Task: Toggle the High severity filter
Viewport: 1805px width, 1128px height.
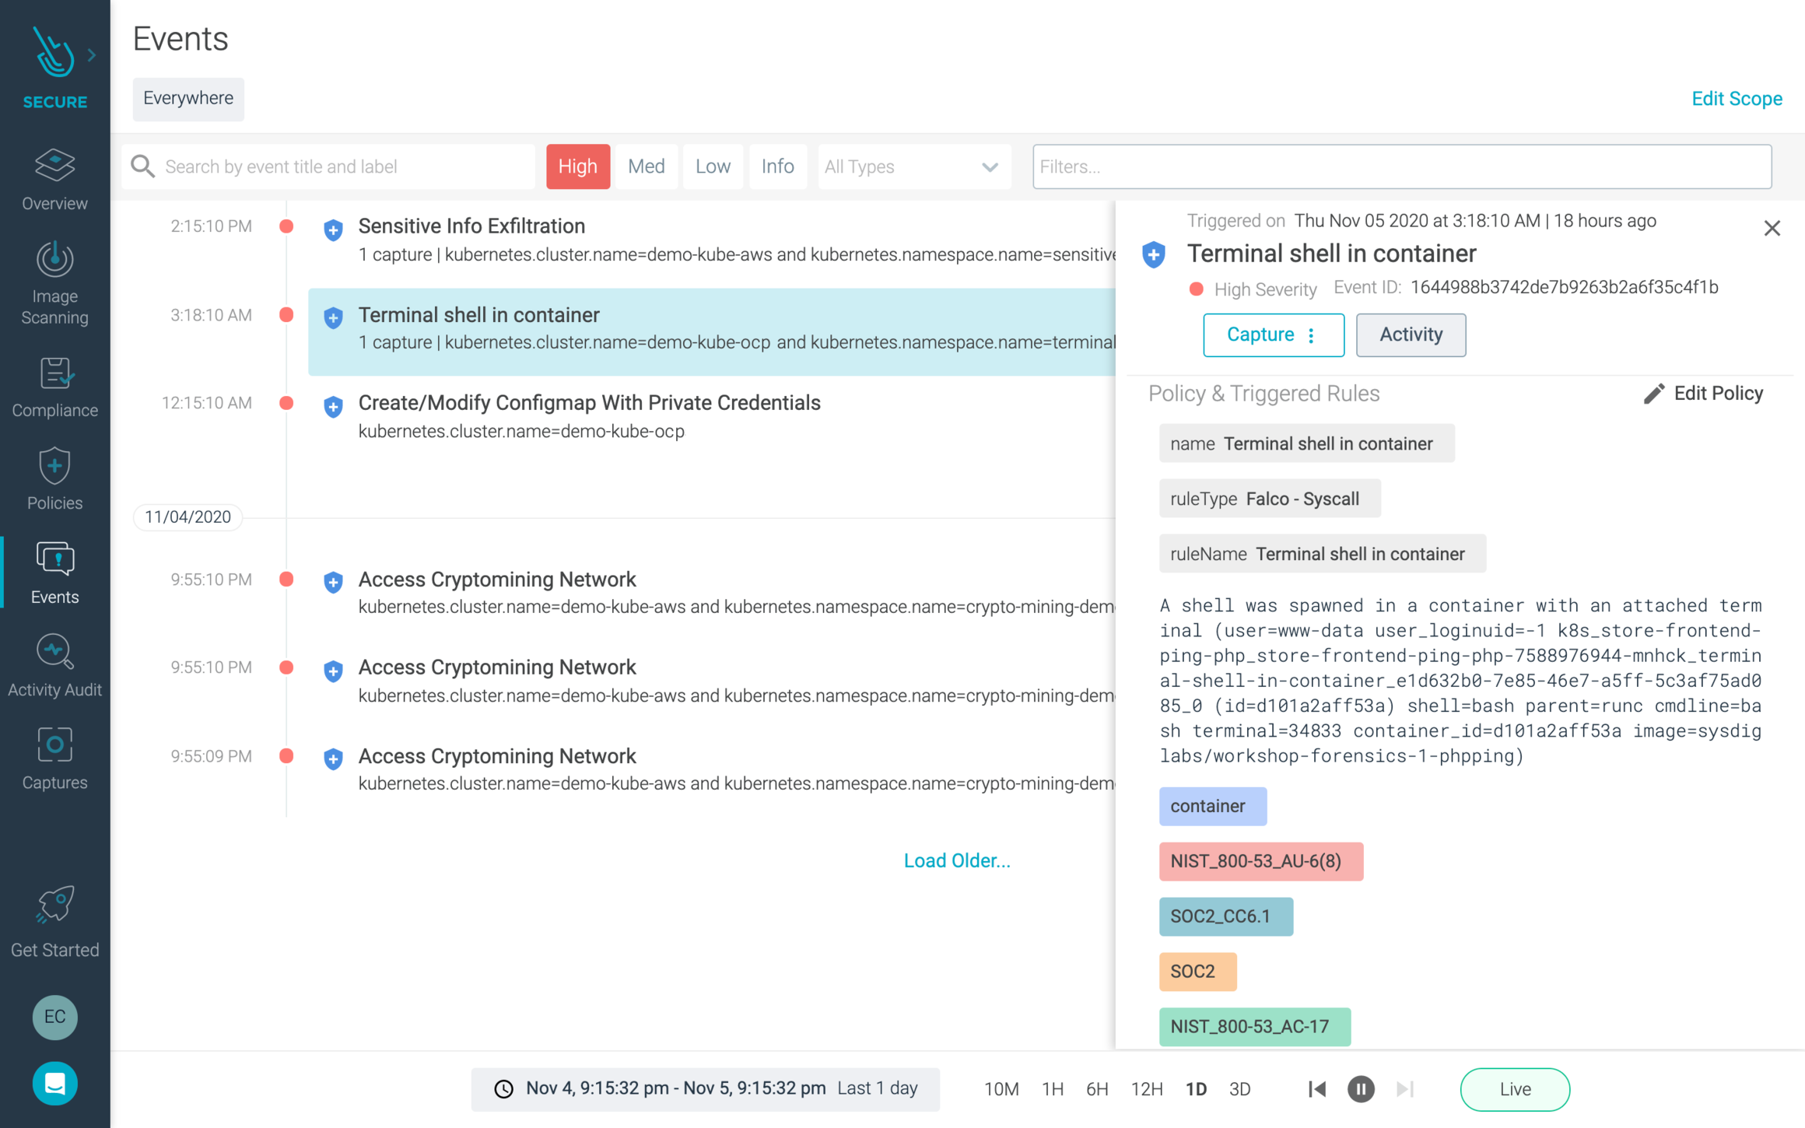Action: 577,166
